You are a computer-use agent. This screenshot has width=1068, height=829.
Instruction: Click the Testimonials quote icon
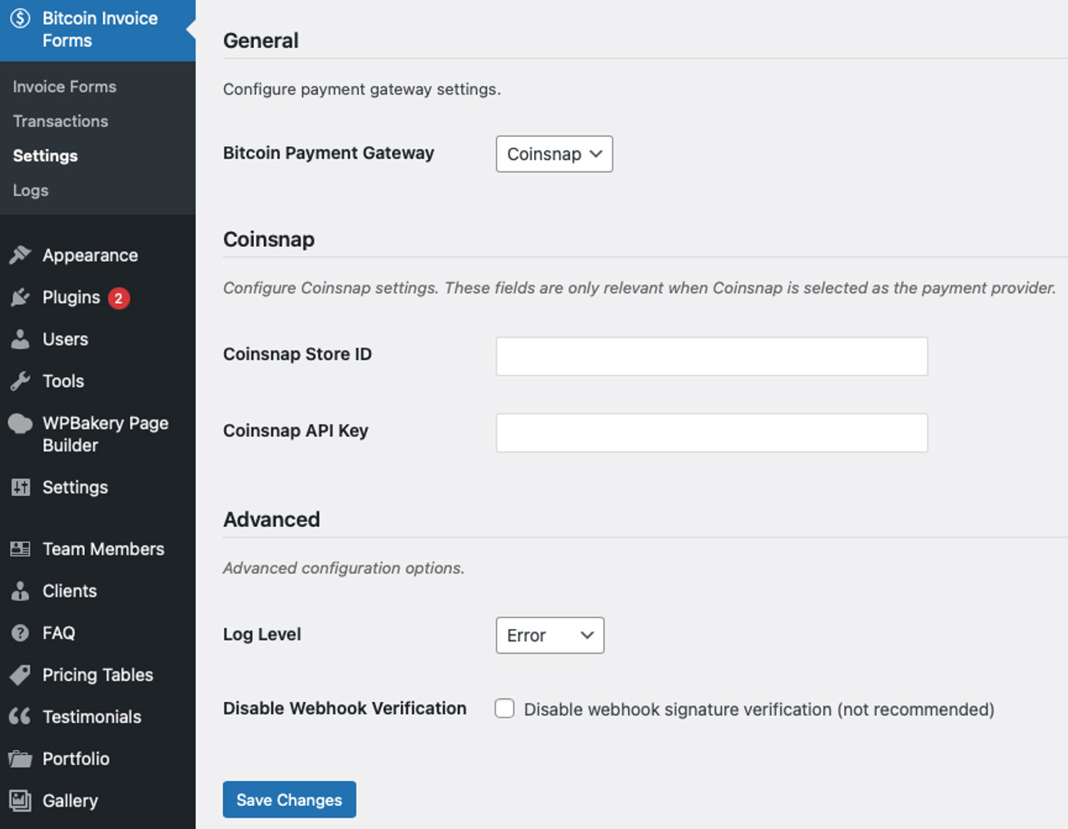point(21,716)
